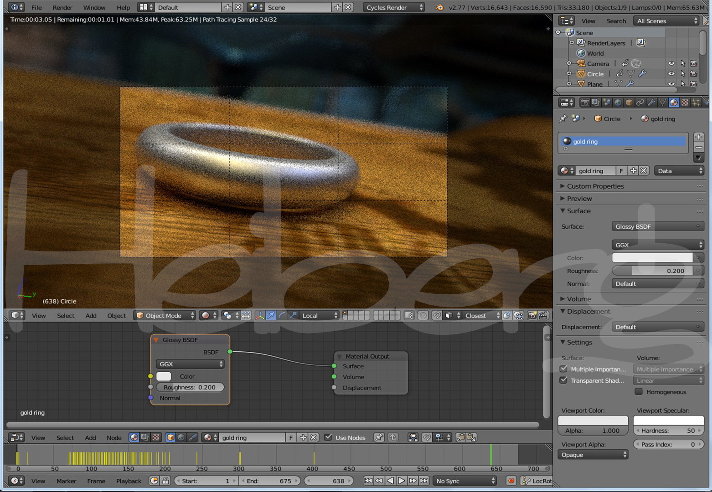Open the Playback menu in timeline

(129, 481)
